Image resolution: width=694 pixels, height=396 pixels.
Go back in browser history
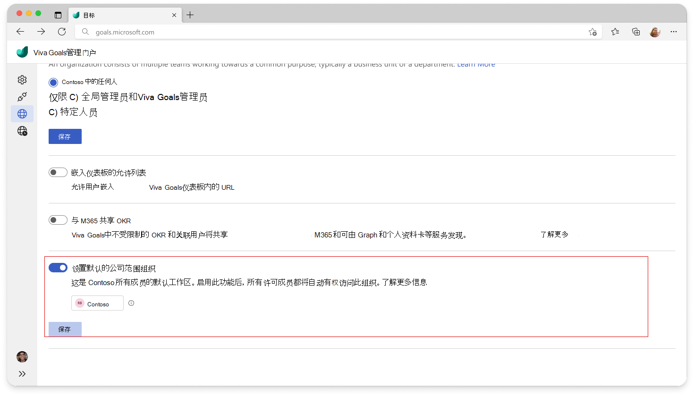[20, 32]
